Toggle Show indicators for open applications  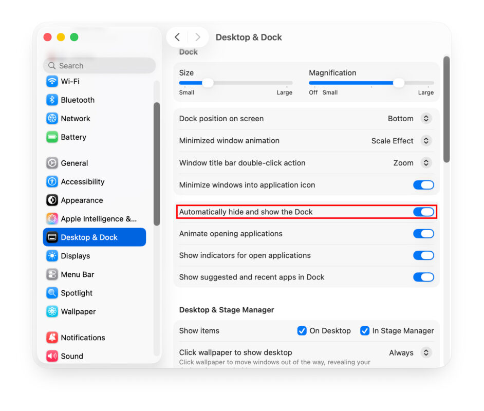point(423,255)
